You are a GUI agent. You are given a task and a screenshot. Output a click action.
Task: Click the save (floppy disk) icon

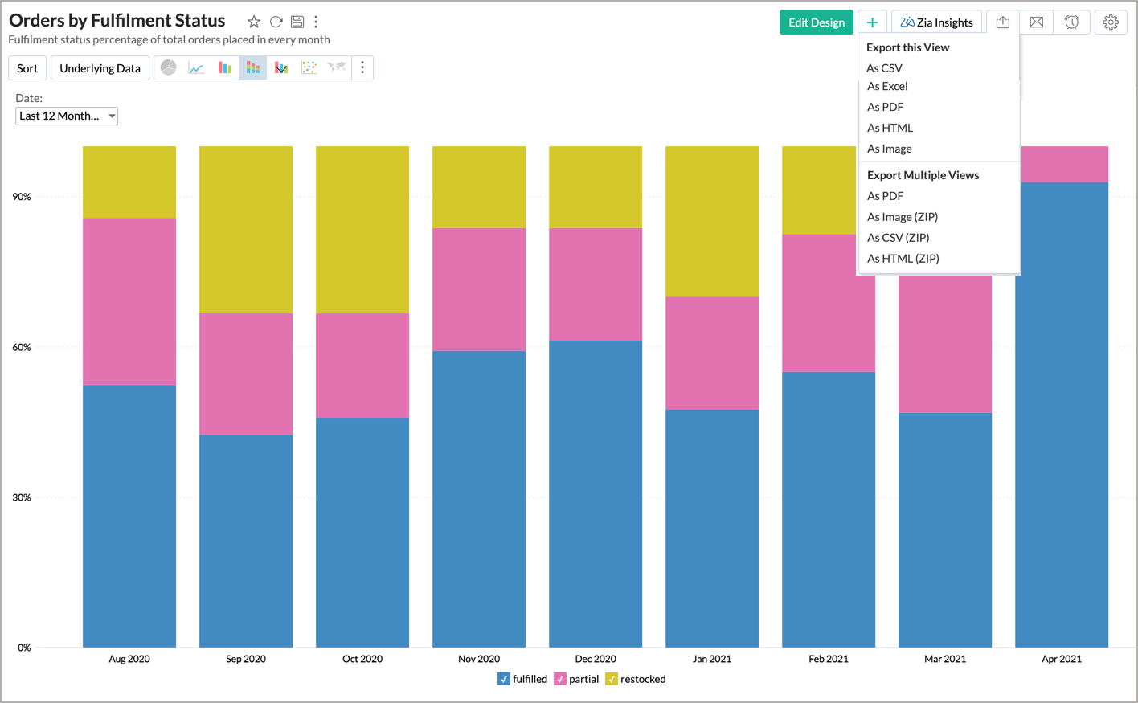(x=297, y=22)
